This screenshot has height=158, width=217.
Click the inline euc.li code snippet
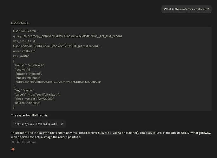[x=151, y=133]
